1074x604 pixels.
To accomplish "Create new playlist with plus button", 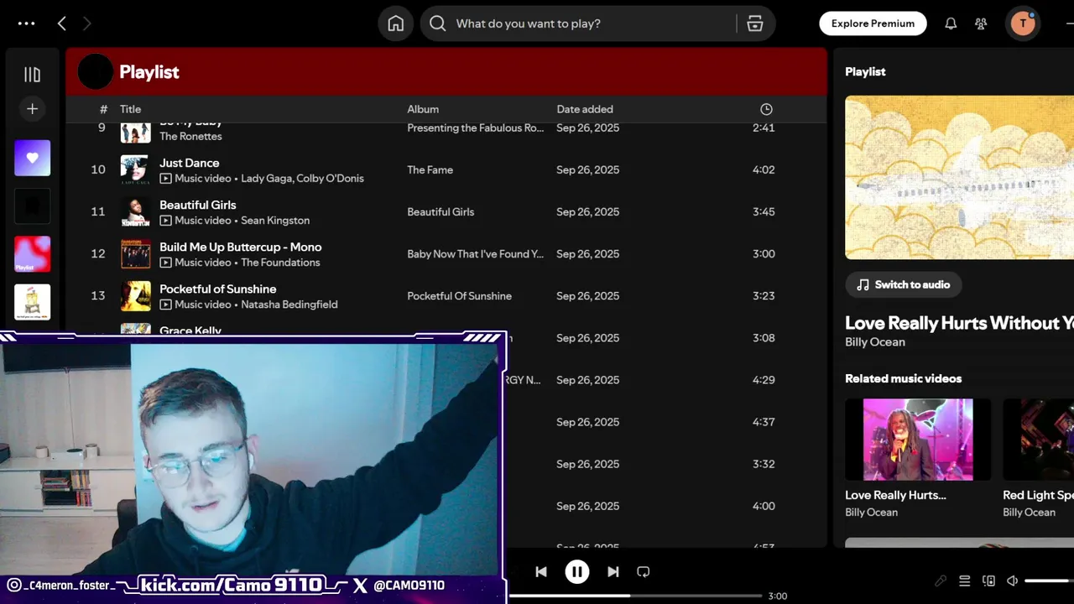I will [32, 108].
